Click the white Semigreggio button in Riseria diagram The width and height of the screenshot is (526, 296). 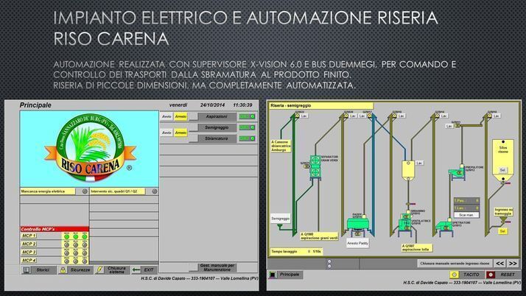pos(280,219)
